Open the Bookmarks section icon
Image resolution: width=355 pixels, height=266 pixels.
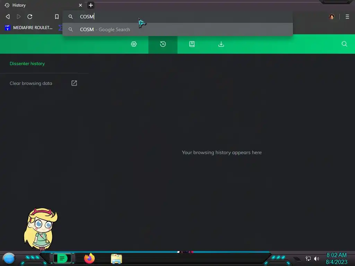[x=192, y=44]
